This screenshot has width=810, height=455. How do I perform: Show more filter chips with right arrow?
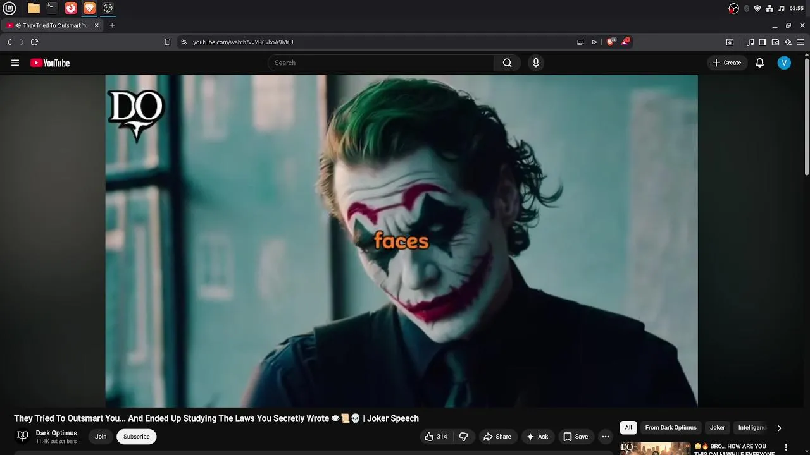779,428
